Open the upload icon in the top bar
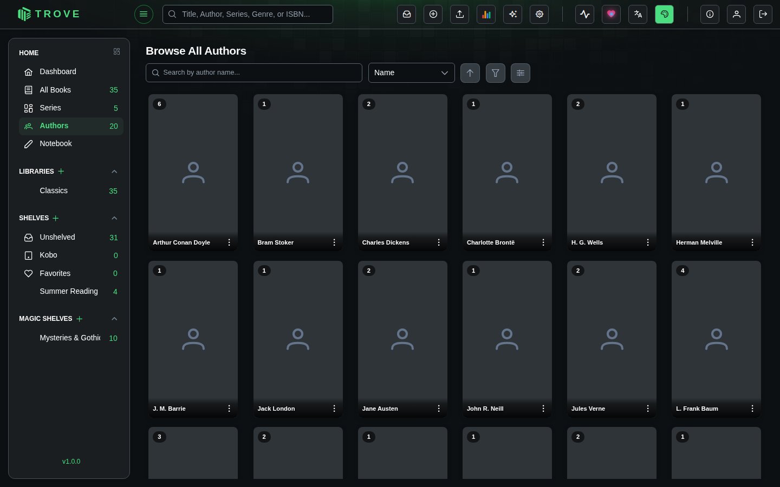Screen dimensions: 780x487 pyautogui.click(x=460, y=14)
